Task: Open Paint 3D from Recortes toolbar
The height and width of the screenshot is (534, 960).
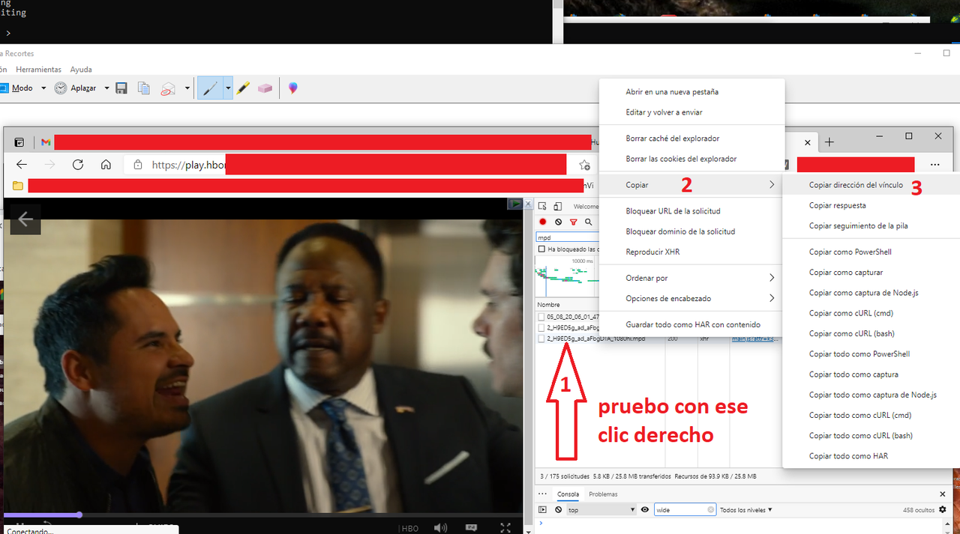Action: click(x=292, y=88)
